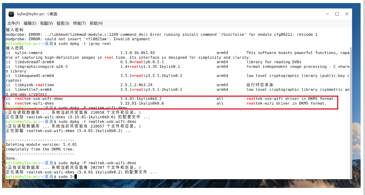Minimize the terminal window

pos(327,14)
